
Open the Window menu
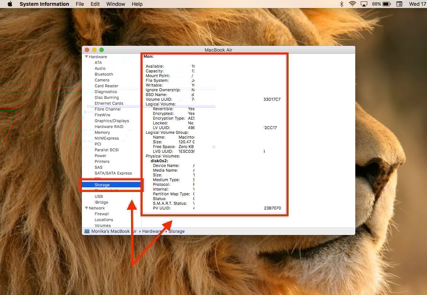[x=115, y=4]
